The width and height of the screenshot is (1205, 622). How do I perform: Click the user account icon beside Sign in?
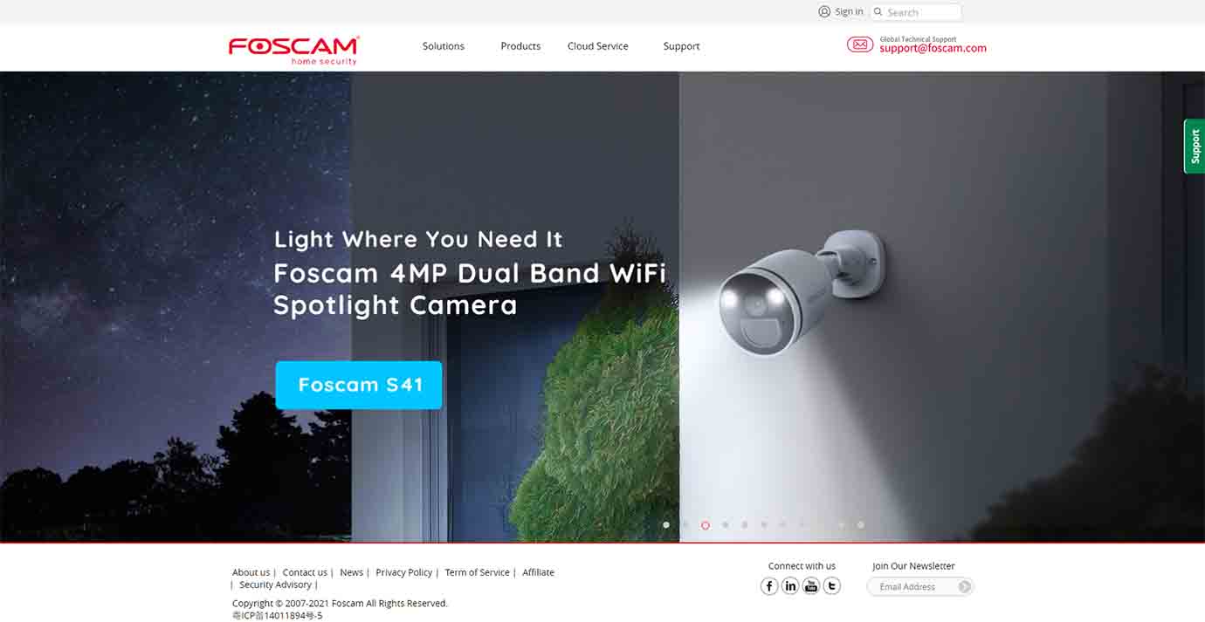pos(824,11)
